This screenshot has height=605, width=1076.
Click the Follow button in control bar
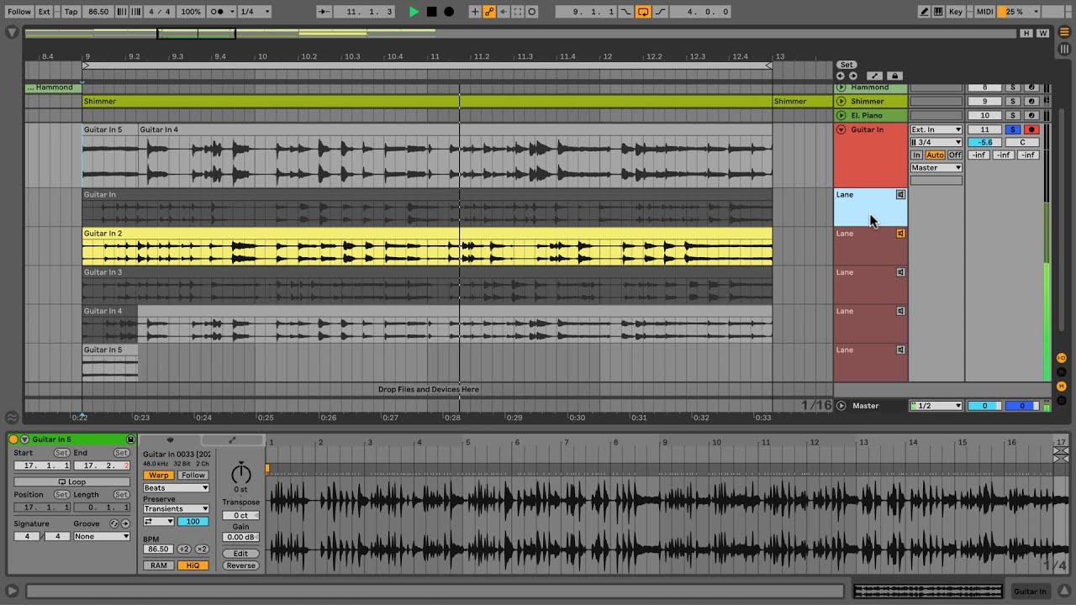tap(18, 12)
